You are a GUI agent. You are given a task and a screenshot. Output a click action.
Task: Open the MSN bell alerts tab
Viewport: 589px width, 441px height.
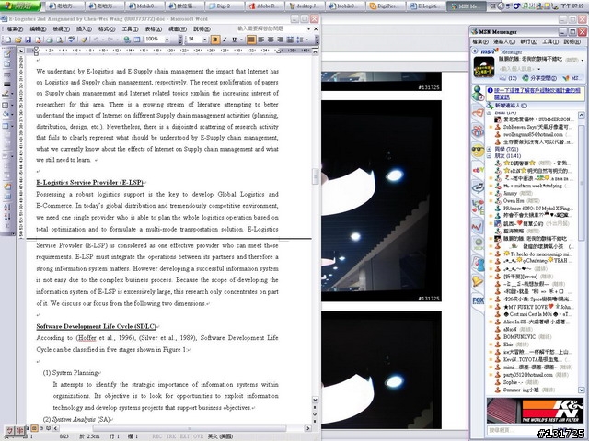tap(478, 281)
